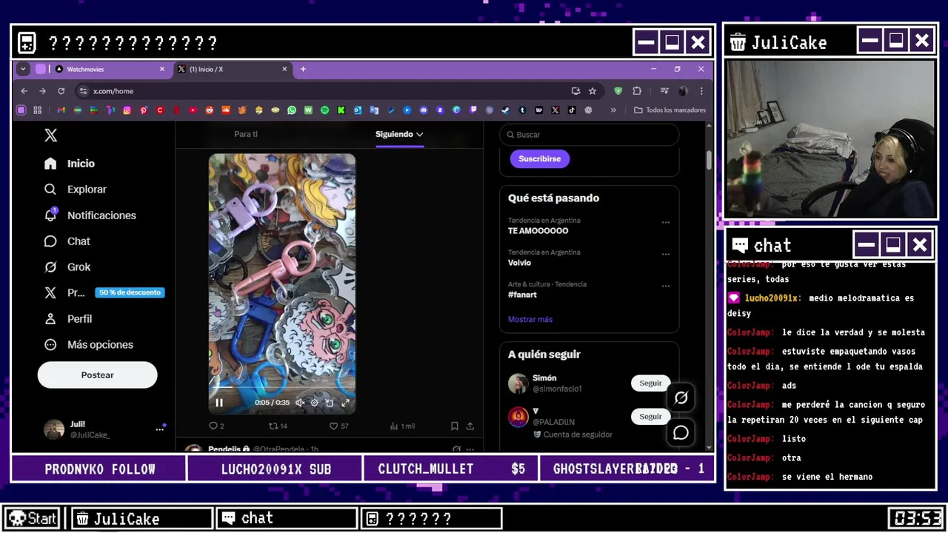Follow the PALADIIN account

coord(650,416)
